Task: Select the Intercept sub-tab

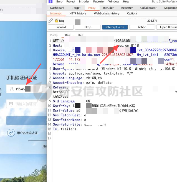Action: (x=56, y=14)
